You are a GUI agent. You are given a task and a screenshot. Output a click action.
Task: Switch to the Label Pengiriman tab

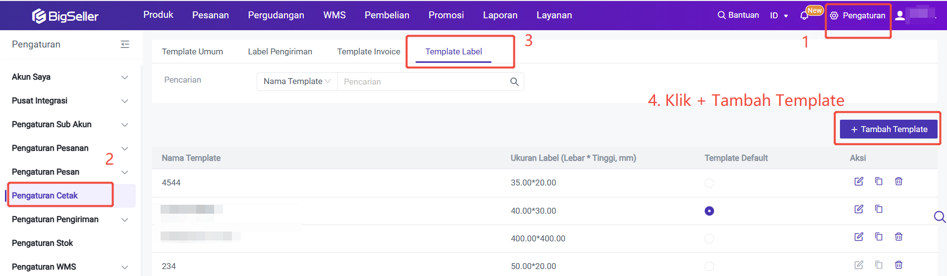[280, 51]
